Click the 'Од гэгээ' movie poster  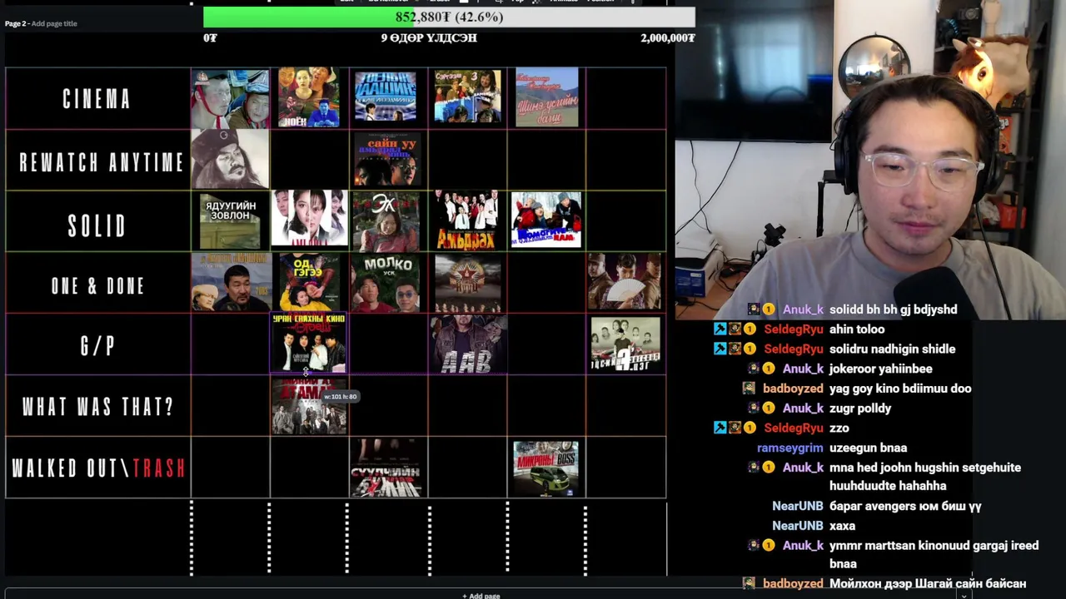pos(310,282)
